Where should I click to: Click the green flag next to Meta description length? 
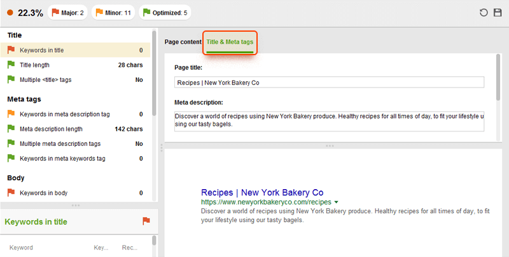pyautogui.click(x=11, y=129)
